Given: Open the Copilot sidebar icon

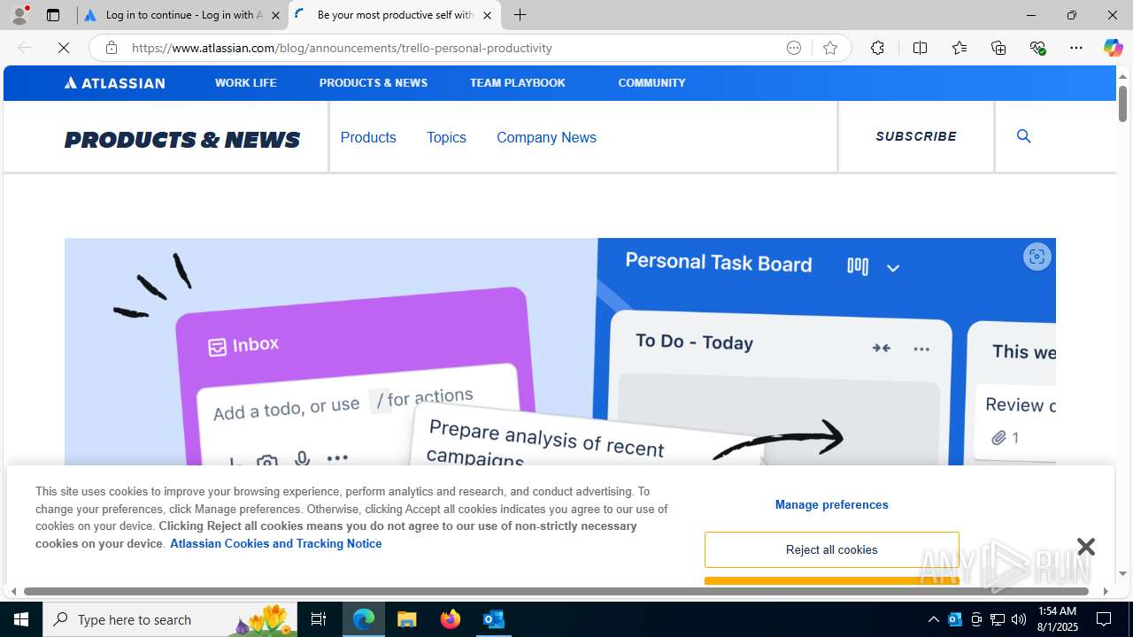Looking at the screenshot, I should (1113, 48).
